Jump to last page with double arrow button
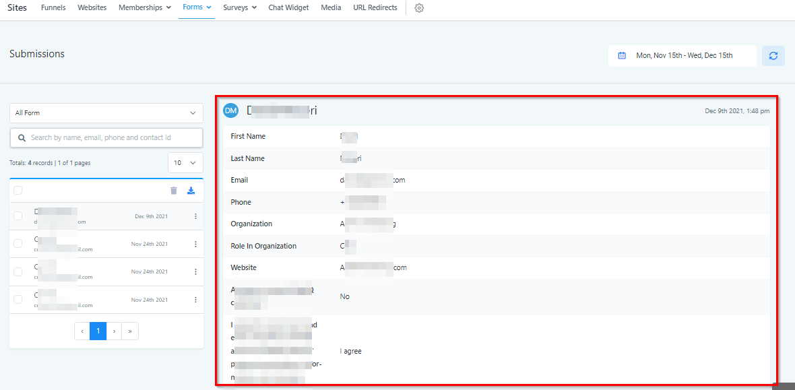Viewport: 795px width, 390px height. pyautogui.click(x=130, y=331)
